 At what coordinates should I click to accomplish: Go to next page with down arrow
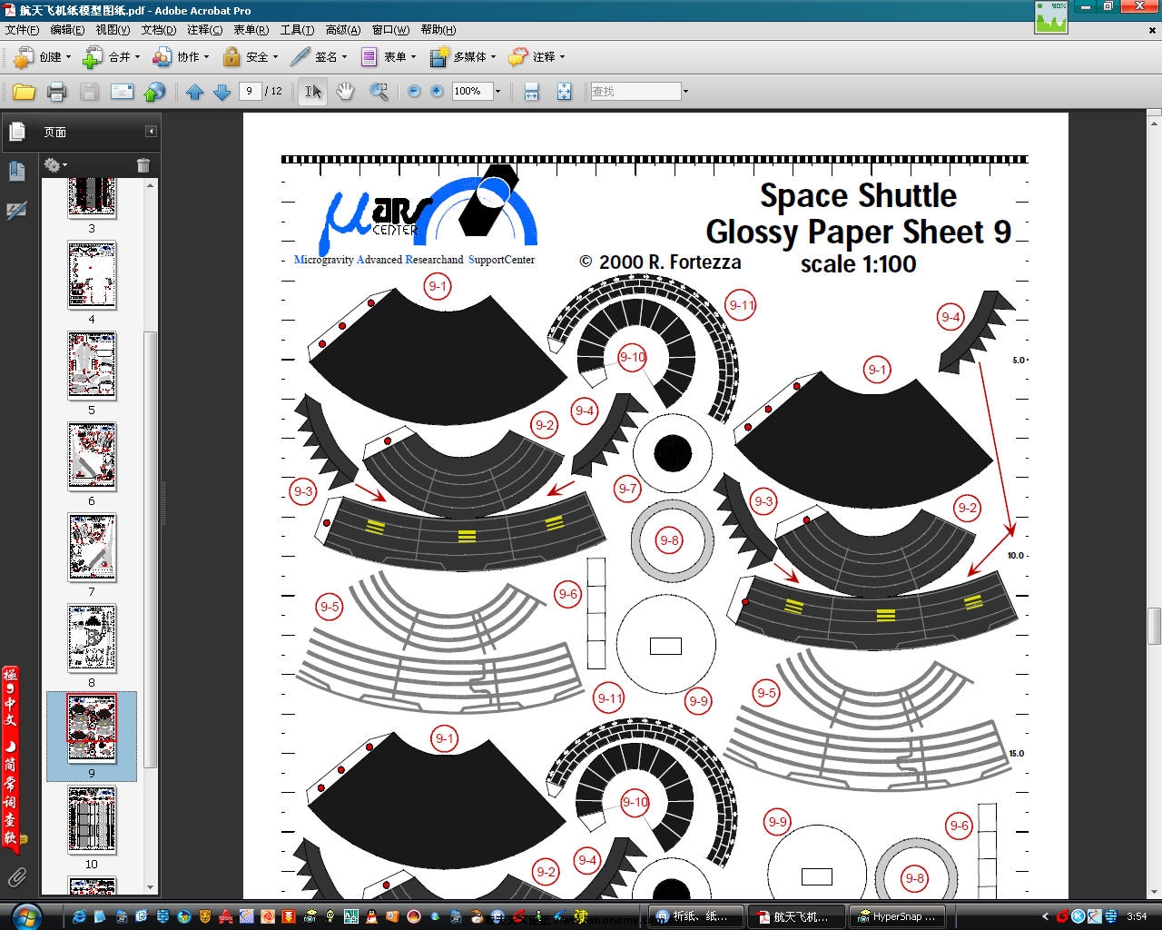[222, 92]
